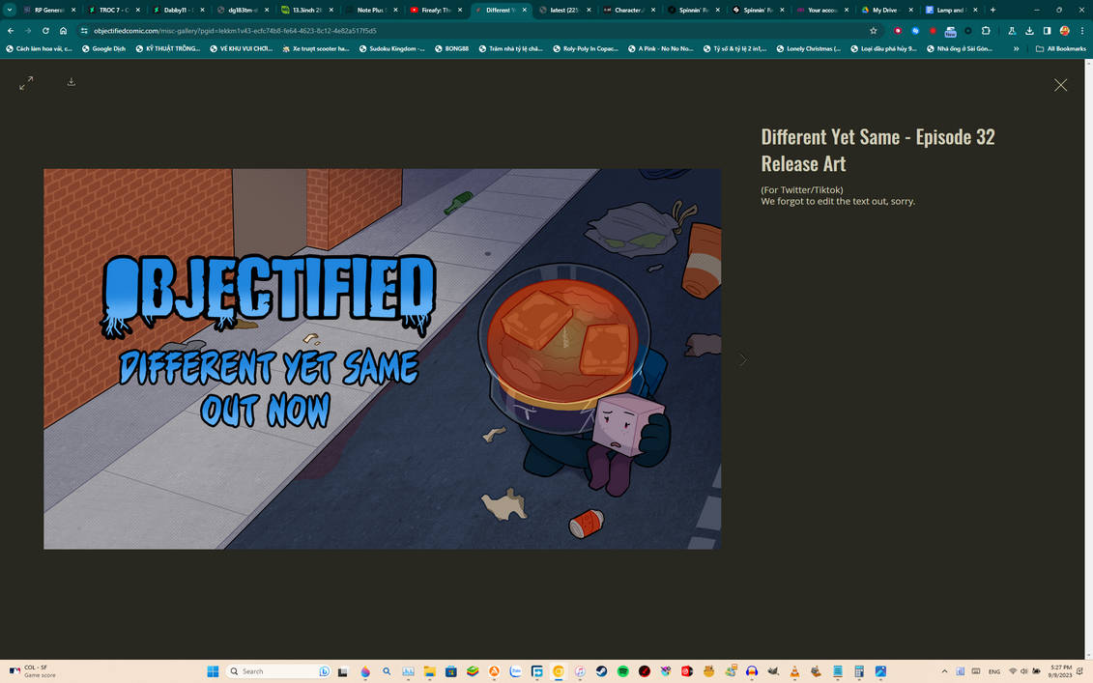Launch BlueStacks from the taskbar

coord(473,671)
